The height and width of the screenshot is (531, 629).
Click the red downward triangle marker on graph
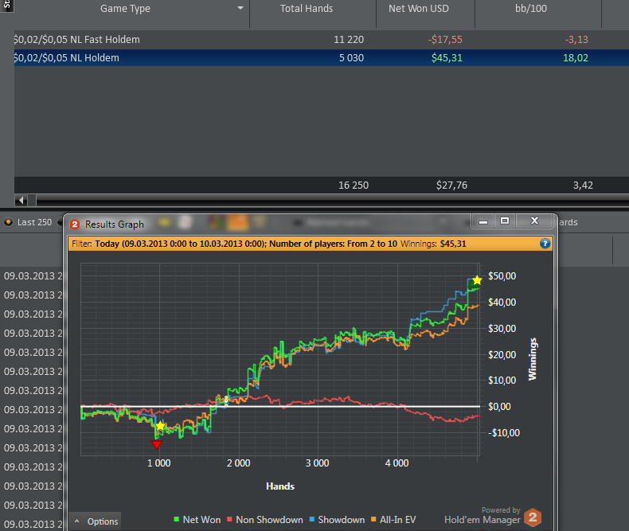coord(156,445)
